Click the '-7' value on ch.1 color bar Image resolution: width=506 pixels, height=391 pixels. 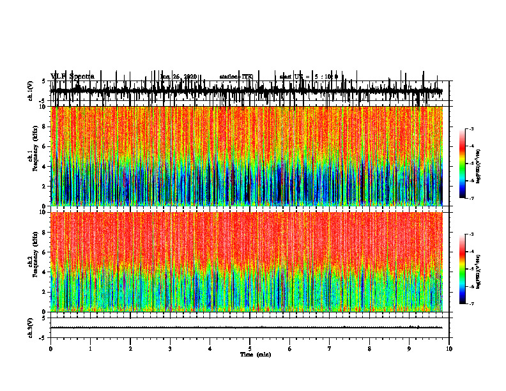[471, 198]
